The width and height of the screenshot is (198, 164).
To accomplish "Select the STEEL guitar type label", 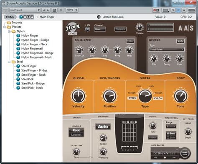I will [x=132, y=98].
